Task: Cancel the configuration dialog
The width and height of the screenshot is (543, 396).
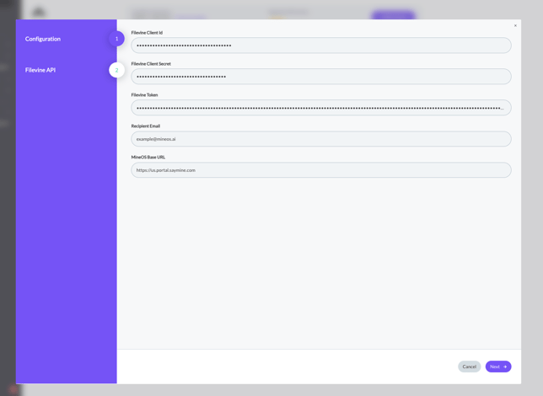Action: (470, 367)
